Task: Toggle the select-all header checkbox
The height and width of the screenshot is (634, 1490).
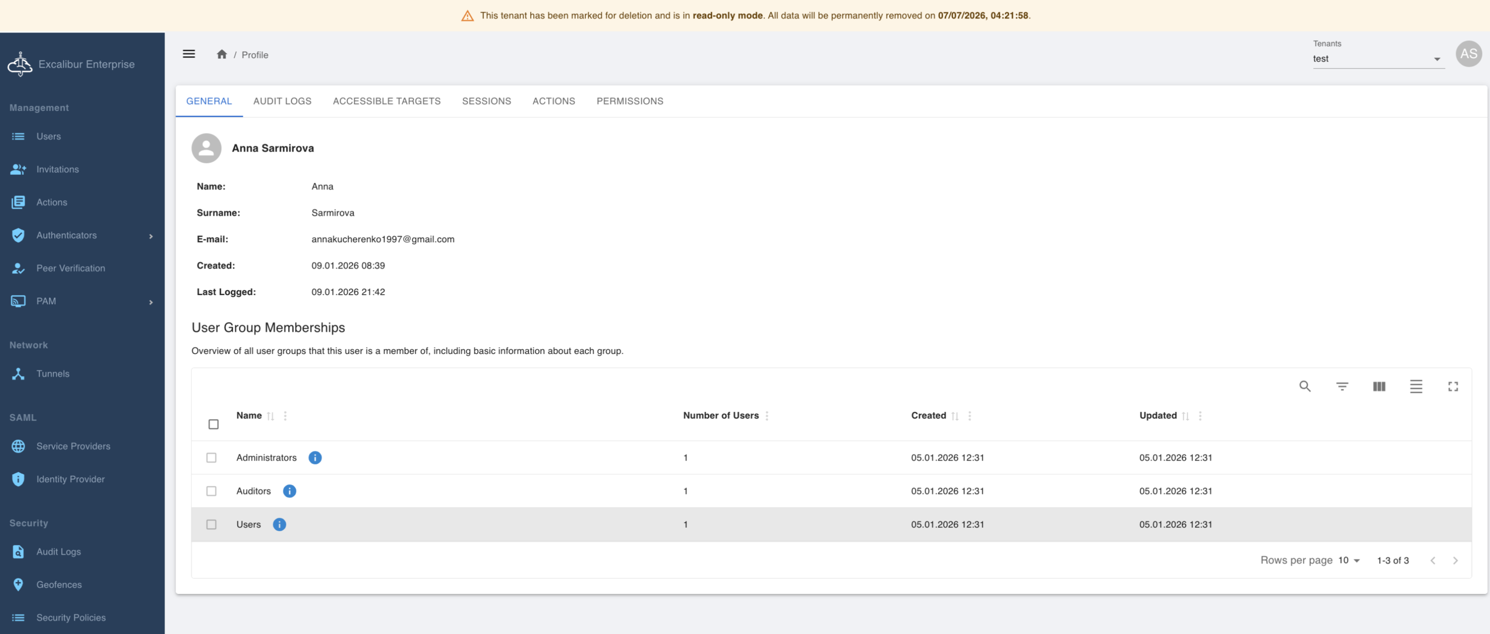Action: coord(214,424)
